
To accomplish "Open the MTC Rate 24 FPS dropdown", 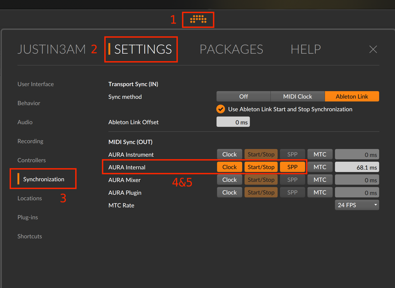I will 357,205.
